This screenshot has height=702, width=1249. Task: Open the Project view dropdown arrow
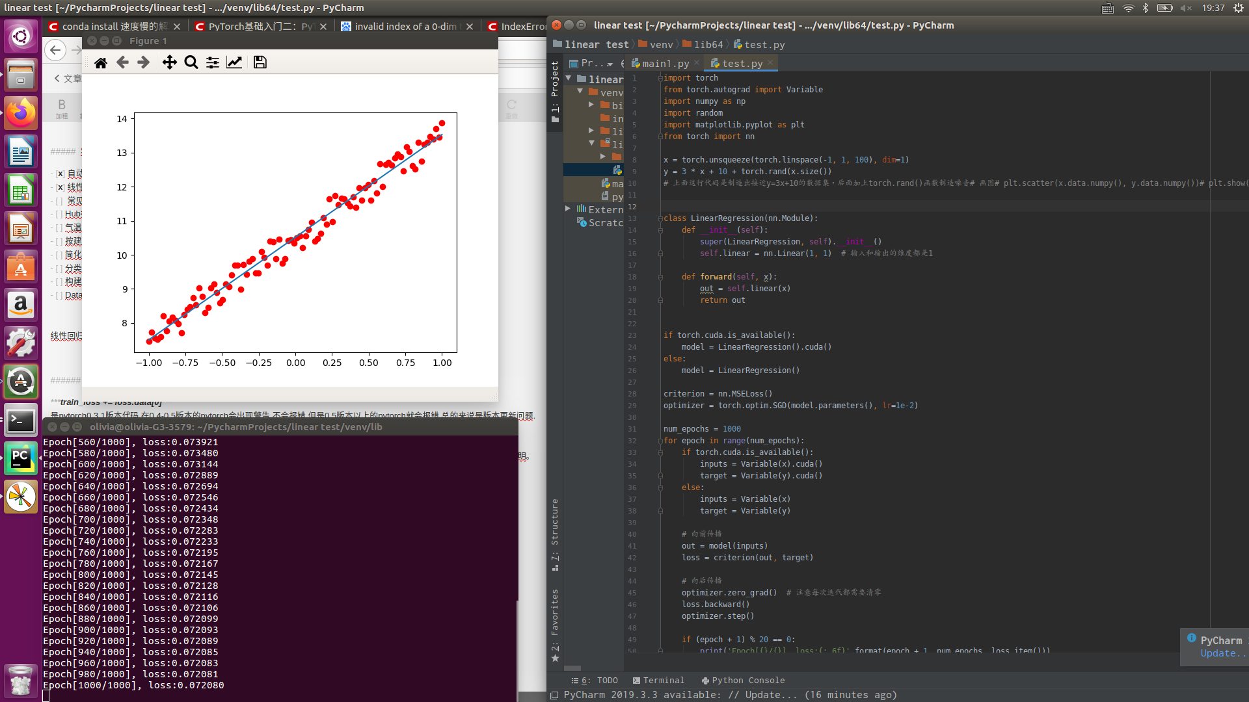pyautogui.click(x=610, y=64)
